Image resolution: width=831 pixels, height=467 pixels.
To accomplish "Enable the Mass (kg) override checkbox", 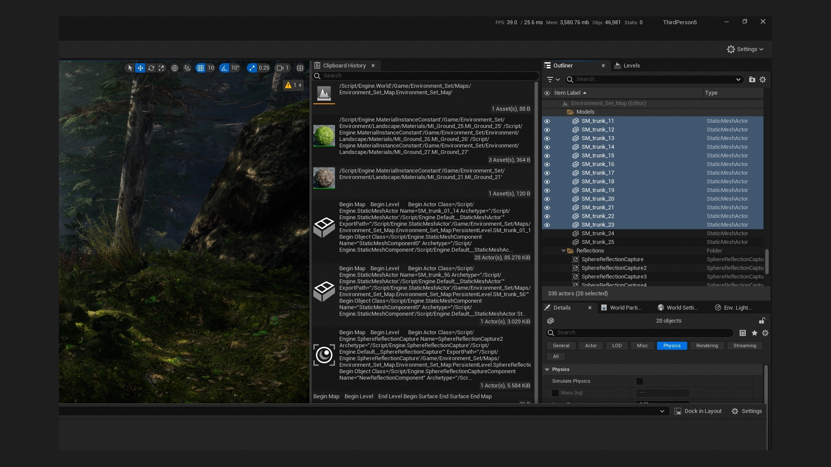I will (555, 393).
